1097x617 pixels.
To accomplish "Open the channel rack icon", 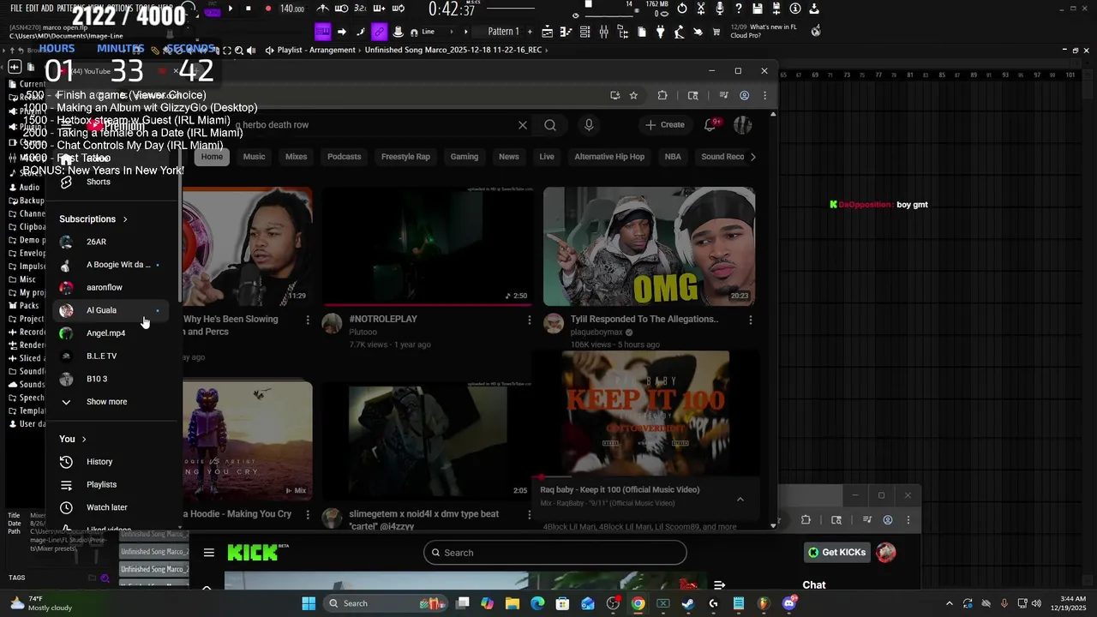I will point(585,32).
